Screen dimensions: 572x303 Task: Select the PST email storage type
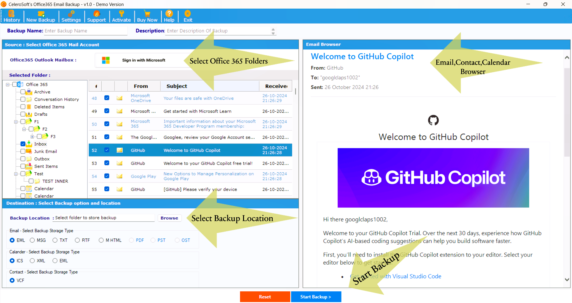(152, 240)
